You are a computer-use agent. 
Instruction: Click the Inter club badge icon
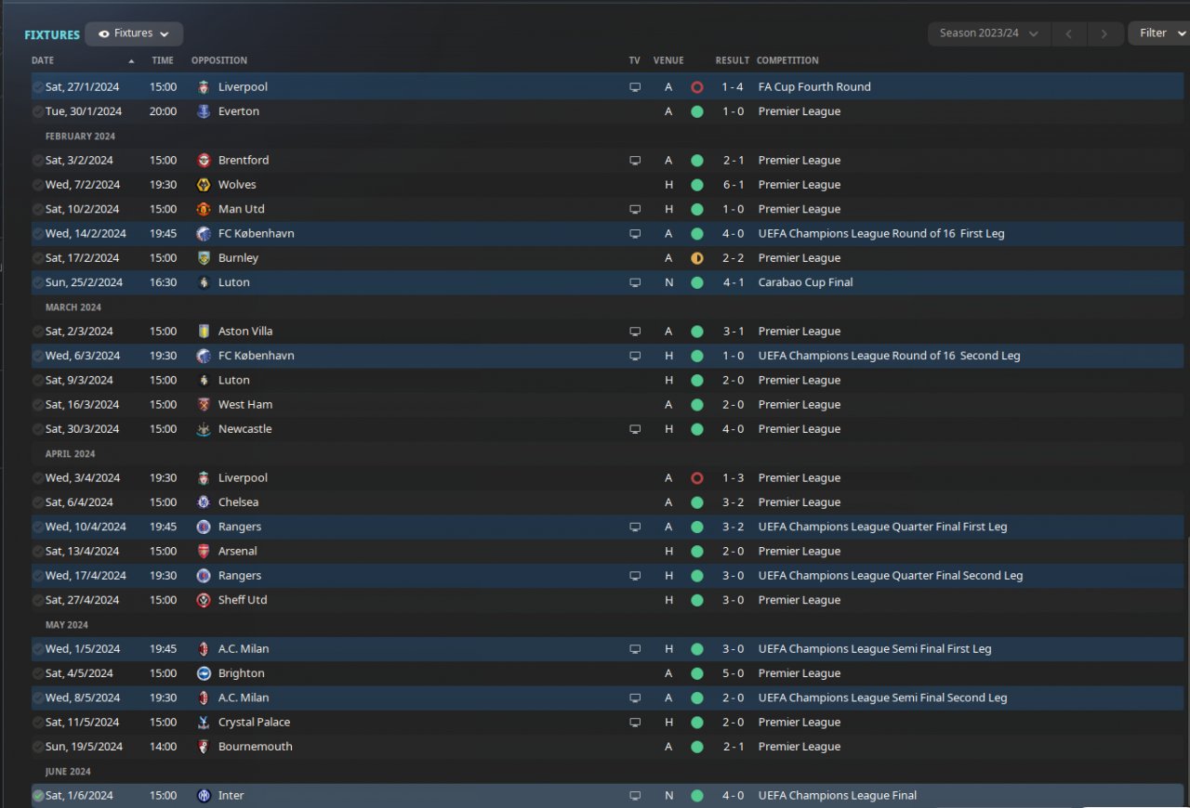pos(204,796)
